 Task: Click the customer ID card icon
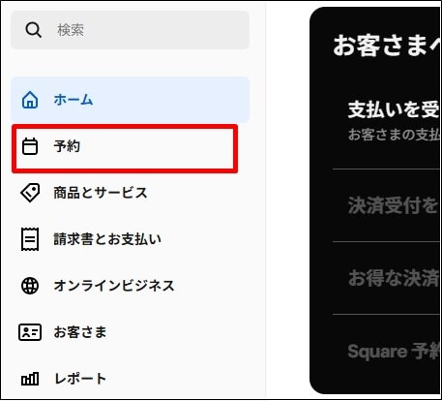coord(30,332)
